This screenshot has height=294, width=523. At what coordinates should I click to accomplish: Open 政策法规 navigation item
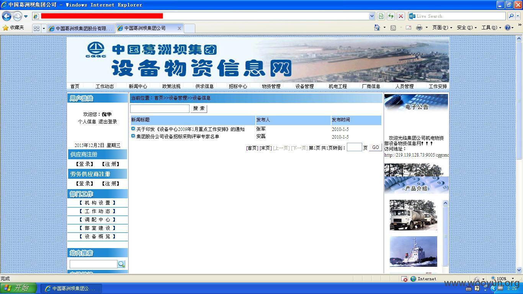171,87
